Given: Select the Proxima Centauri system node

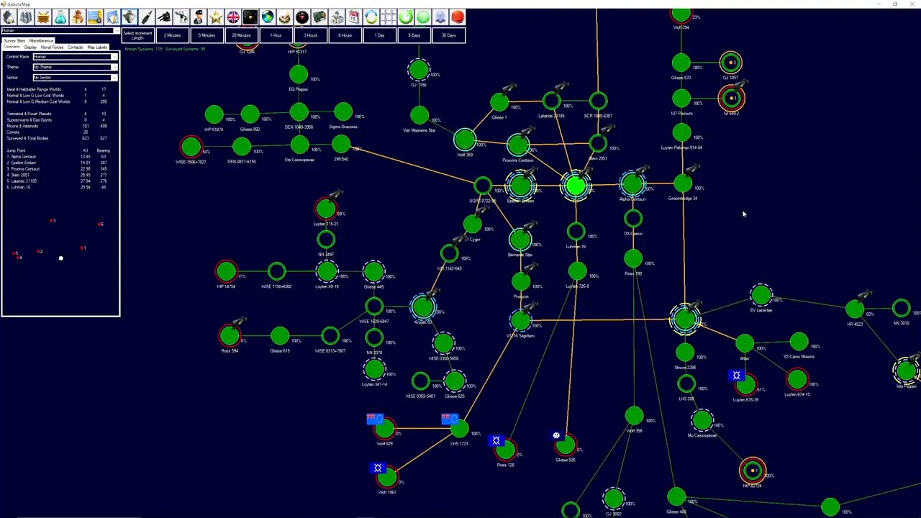Looking at the screenshot, I should coord(518,146).
